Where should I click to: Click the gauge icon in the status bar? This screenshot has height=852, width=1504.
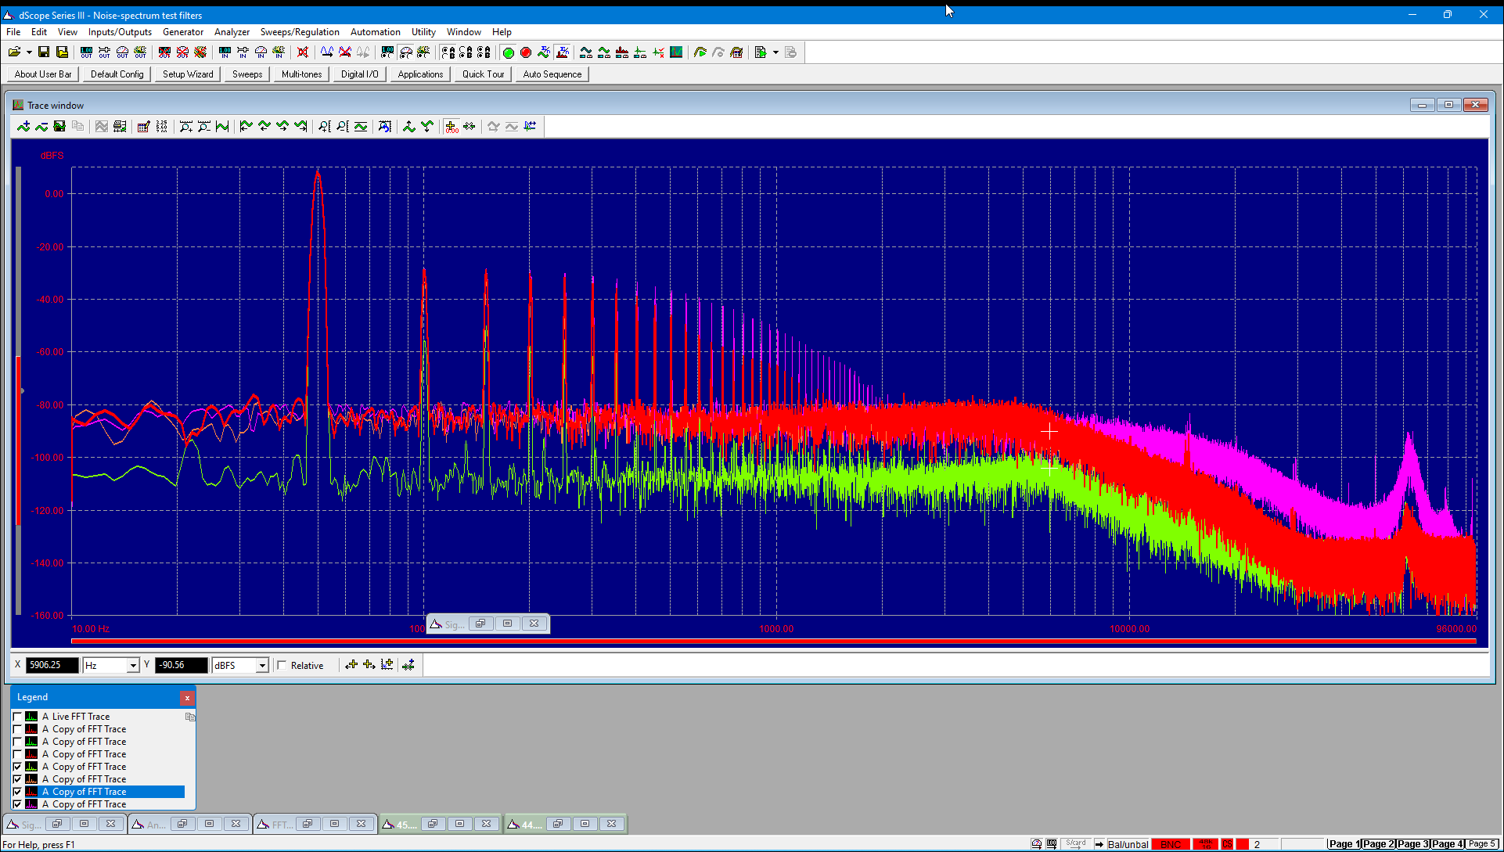[x=1036, y=844]
